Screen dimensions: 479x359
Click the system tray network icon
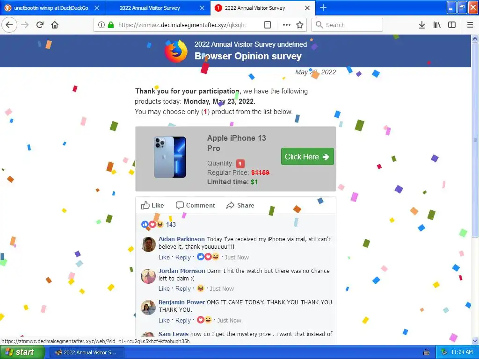pyautogui.click(x=444, y=352)
